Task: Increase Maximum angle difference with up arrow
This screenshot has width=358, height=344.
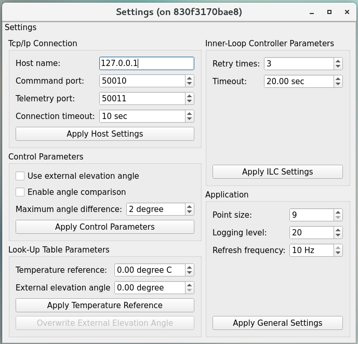Action: coord(190,206)
